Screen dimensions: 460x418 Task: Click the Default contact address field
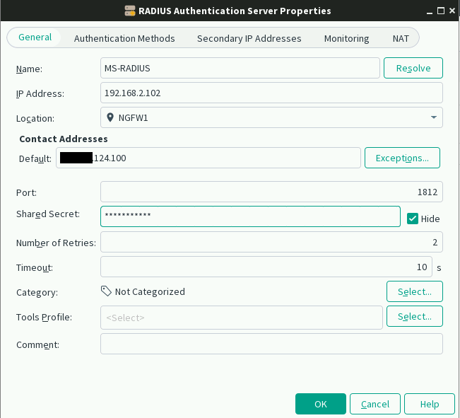208,158
